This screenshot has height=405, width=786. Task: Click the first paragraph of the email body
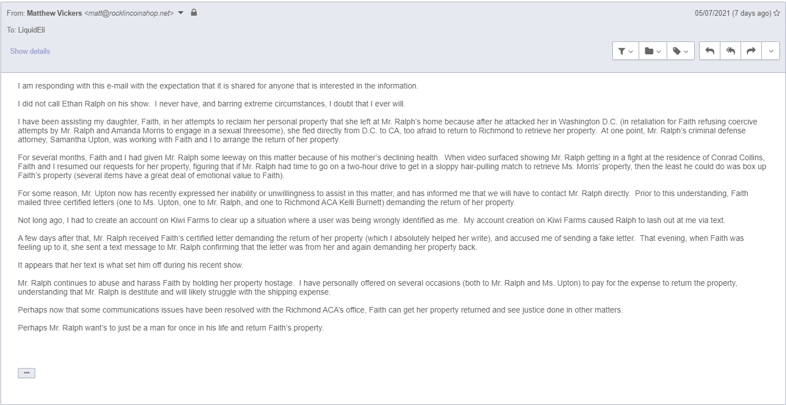pyautogui.click(x=218, y=86)
